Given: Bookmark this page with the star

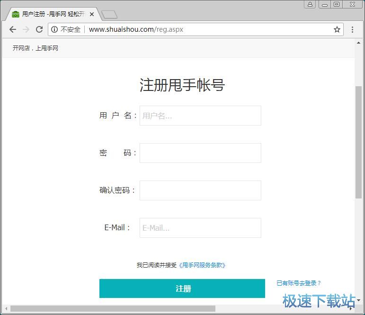Looking at the screenshot, I should 337,29.
